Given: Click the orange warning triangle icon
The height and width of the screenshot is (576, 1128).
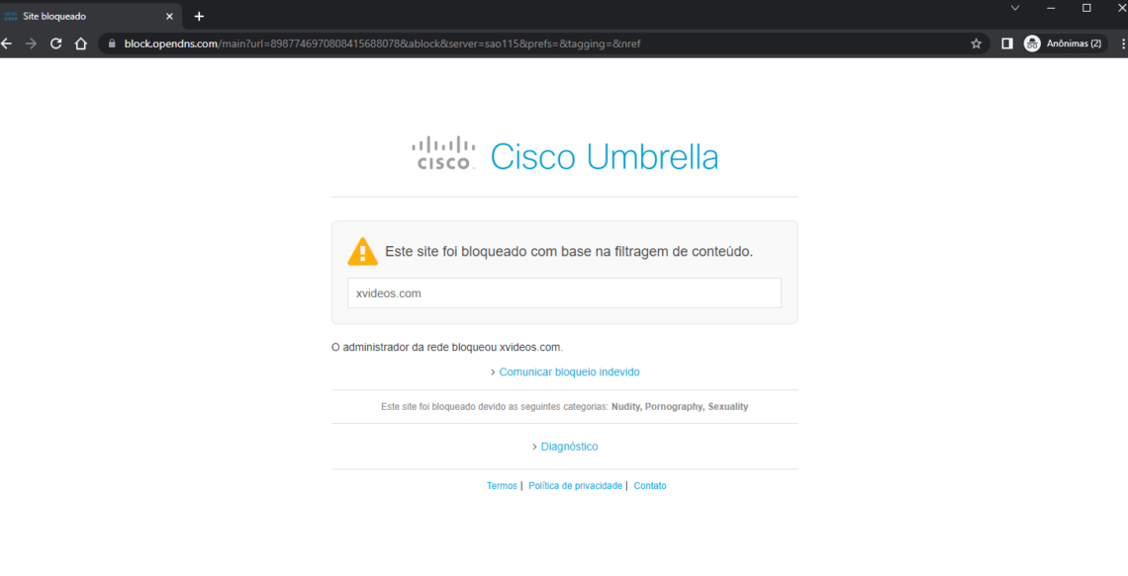Looking at the screenshot, I should 362,251.
